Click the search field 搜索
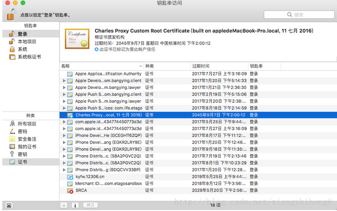The image size is (337, 211). 299,15
